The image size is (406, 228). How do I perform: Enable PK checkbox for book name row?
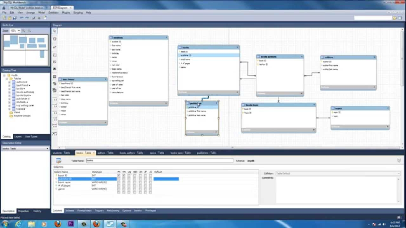[119, 182]
